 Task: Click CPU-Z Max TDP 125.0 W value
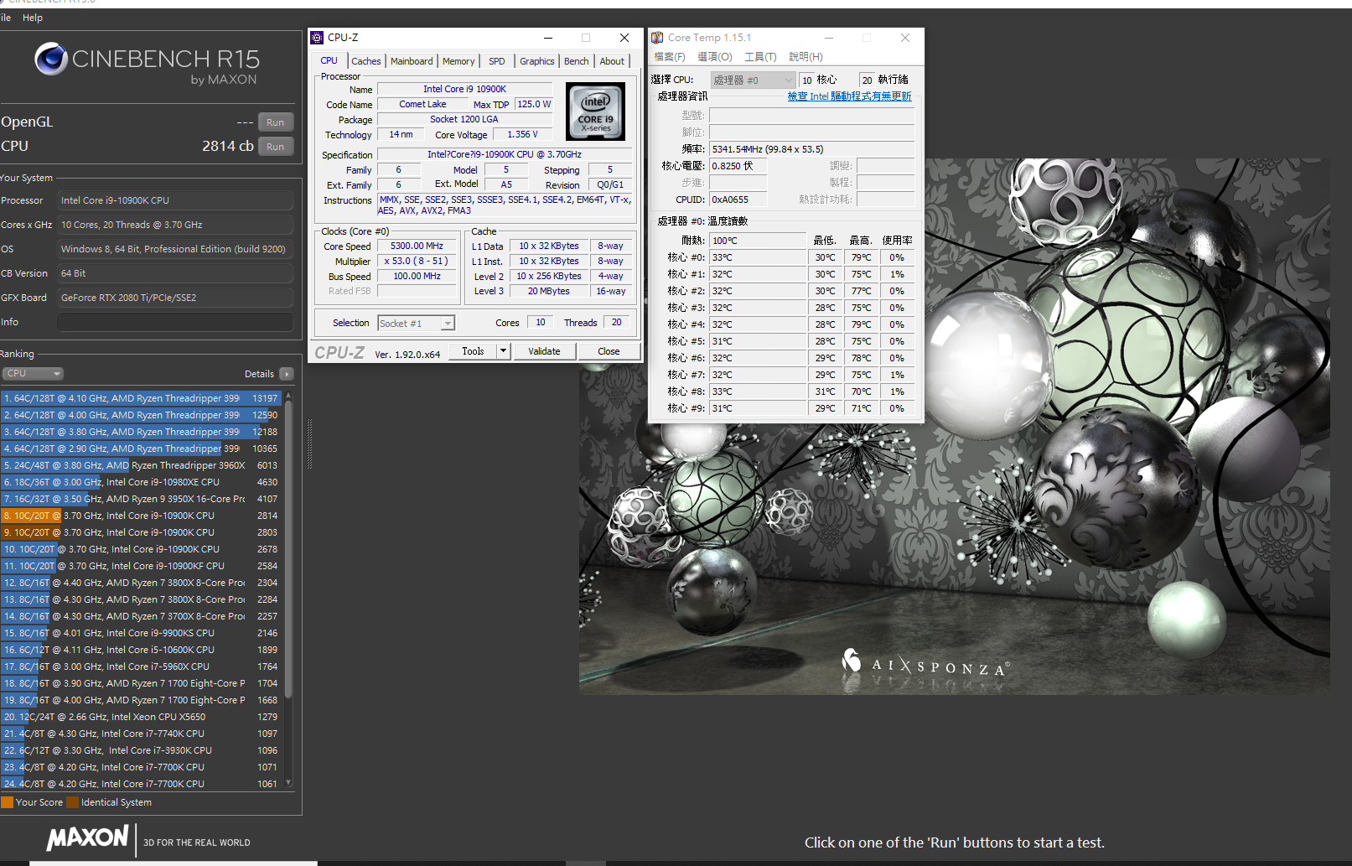[534, 104]
